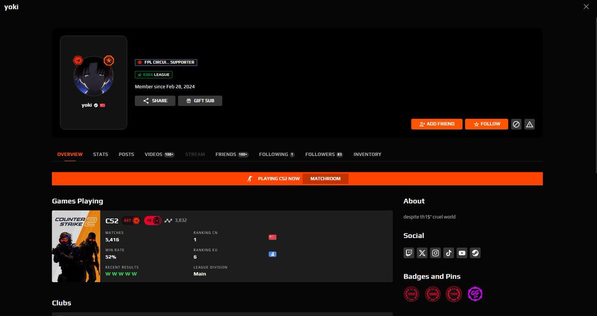Open the Twitch social link
This screenshot has width=597, height=316.
[x=409, y=253]
